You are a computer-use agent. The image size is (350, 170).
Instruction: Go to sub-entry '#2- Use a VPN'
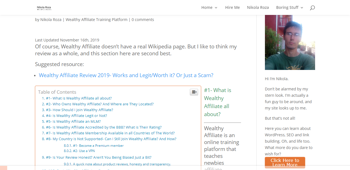tap(84, 151)
